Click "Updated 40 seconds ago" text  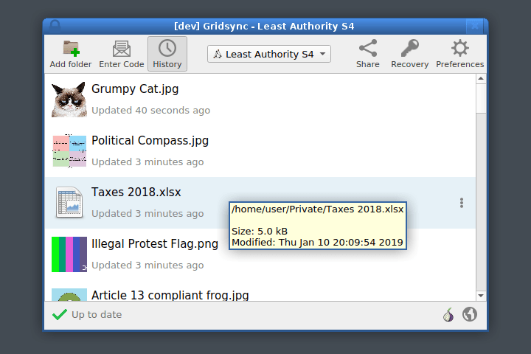pos(150,111)
